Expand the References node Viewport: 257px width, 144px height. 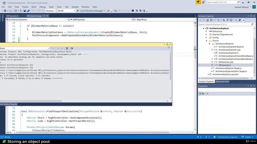click(206, 31)
